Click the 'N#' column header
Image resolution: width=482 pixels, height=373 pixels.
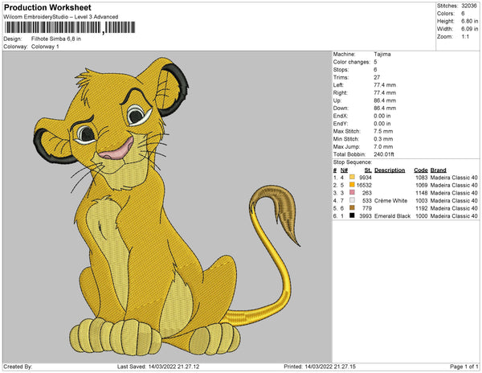[x=344, y=170]
